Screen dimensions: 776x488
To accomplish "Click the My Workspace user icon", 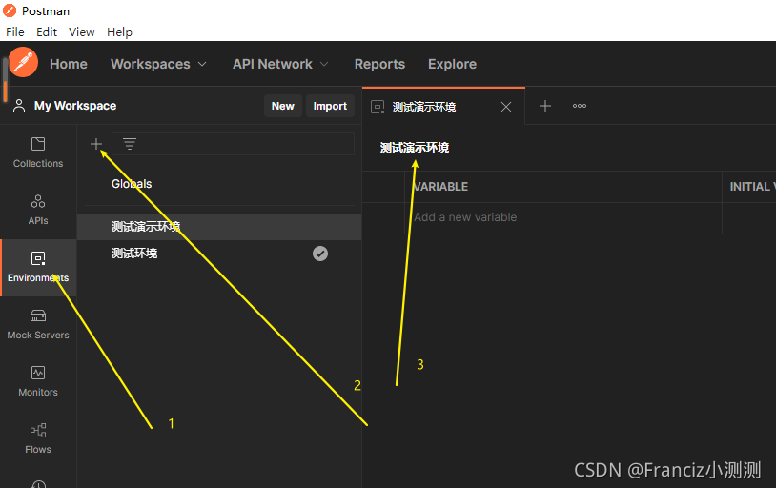I will point(19,106).
